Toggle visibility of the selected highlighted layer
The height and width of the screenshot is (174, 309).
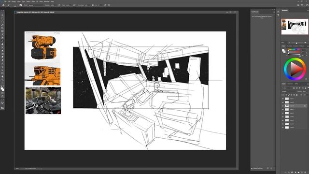tap(283, 106)
